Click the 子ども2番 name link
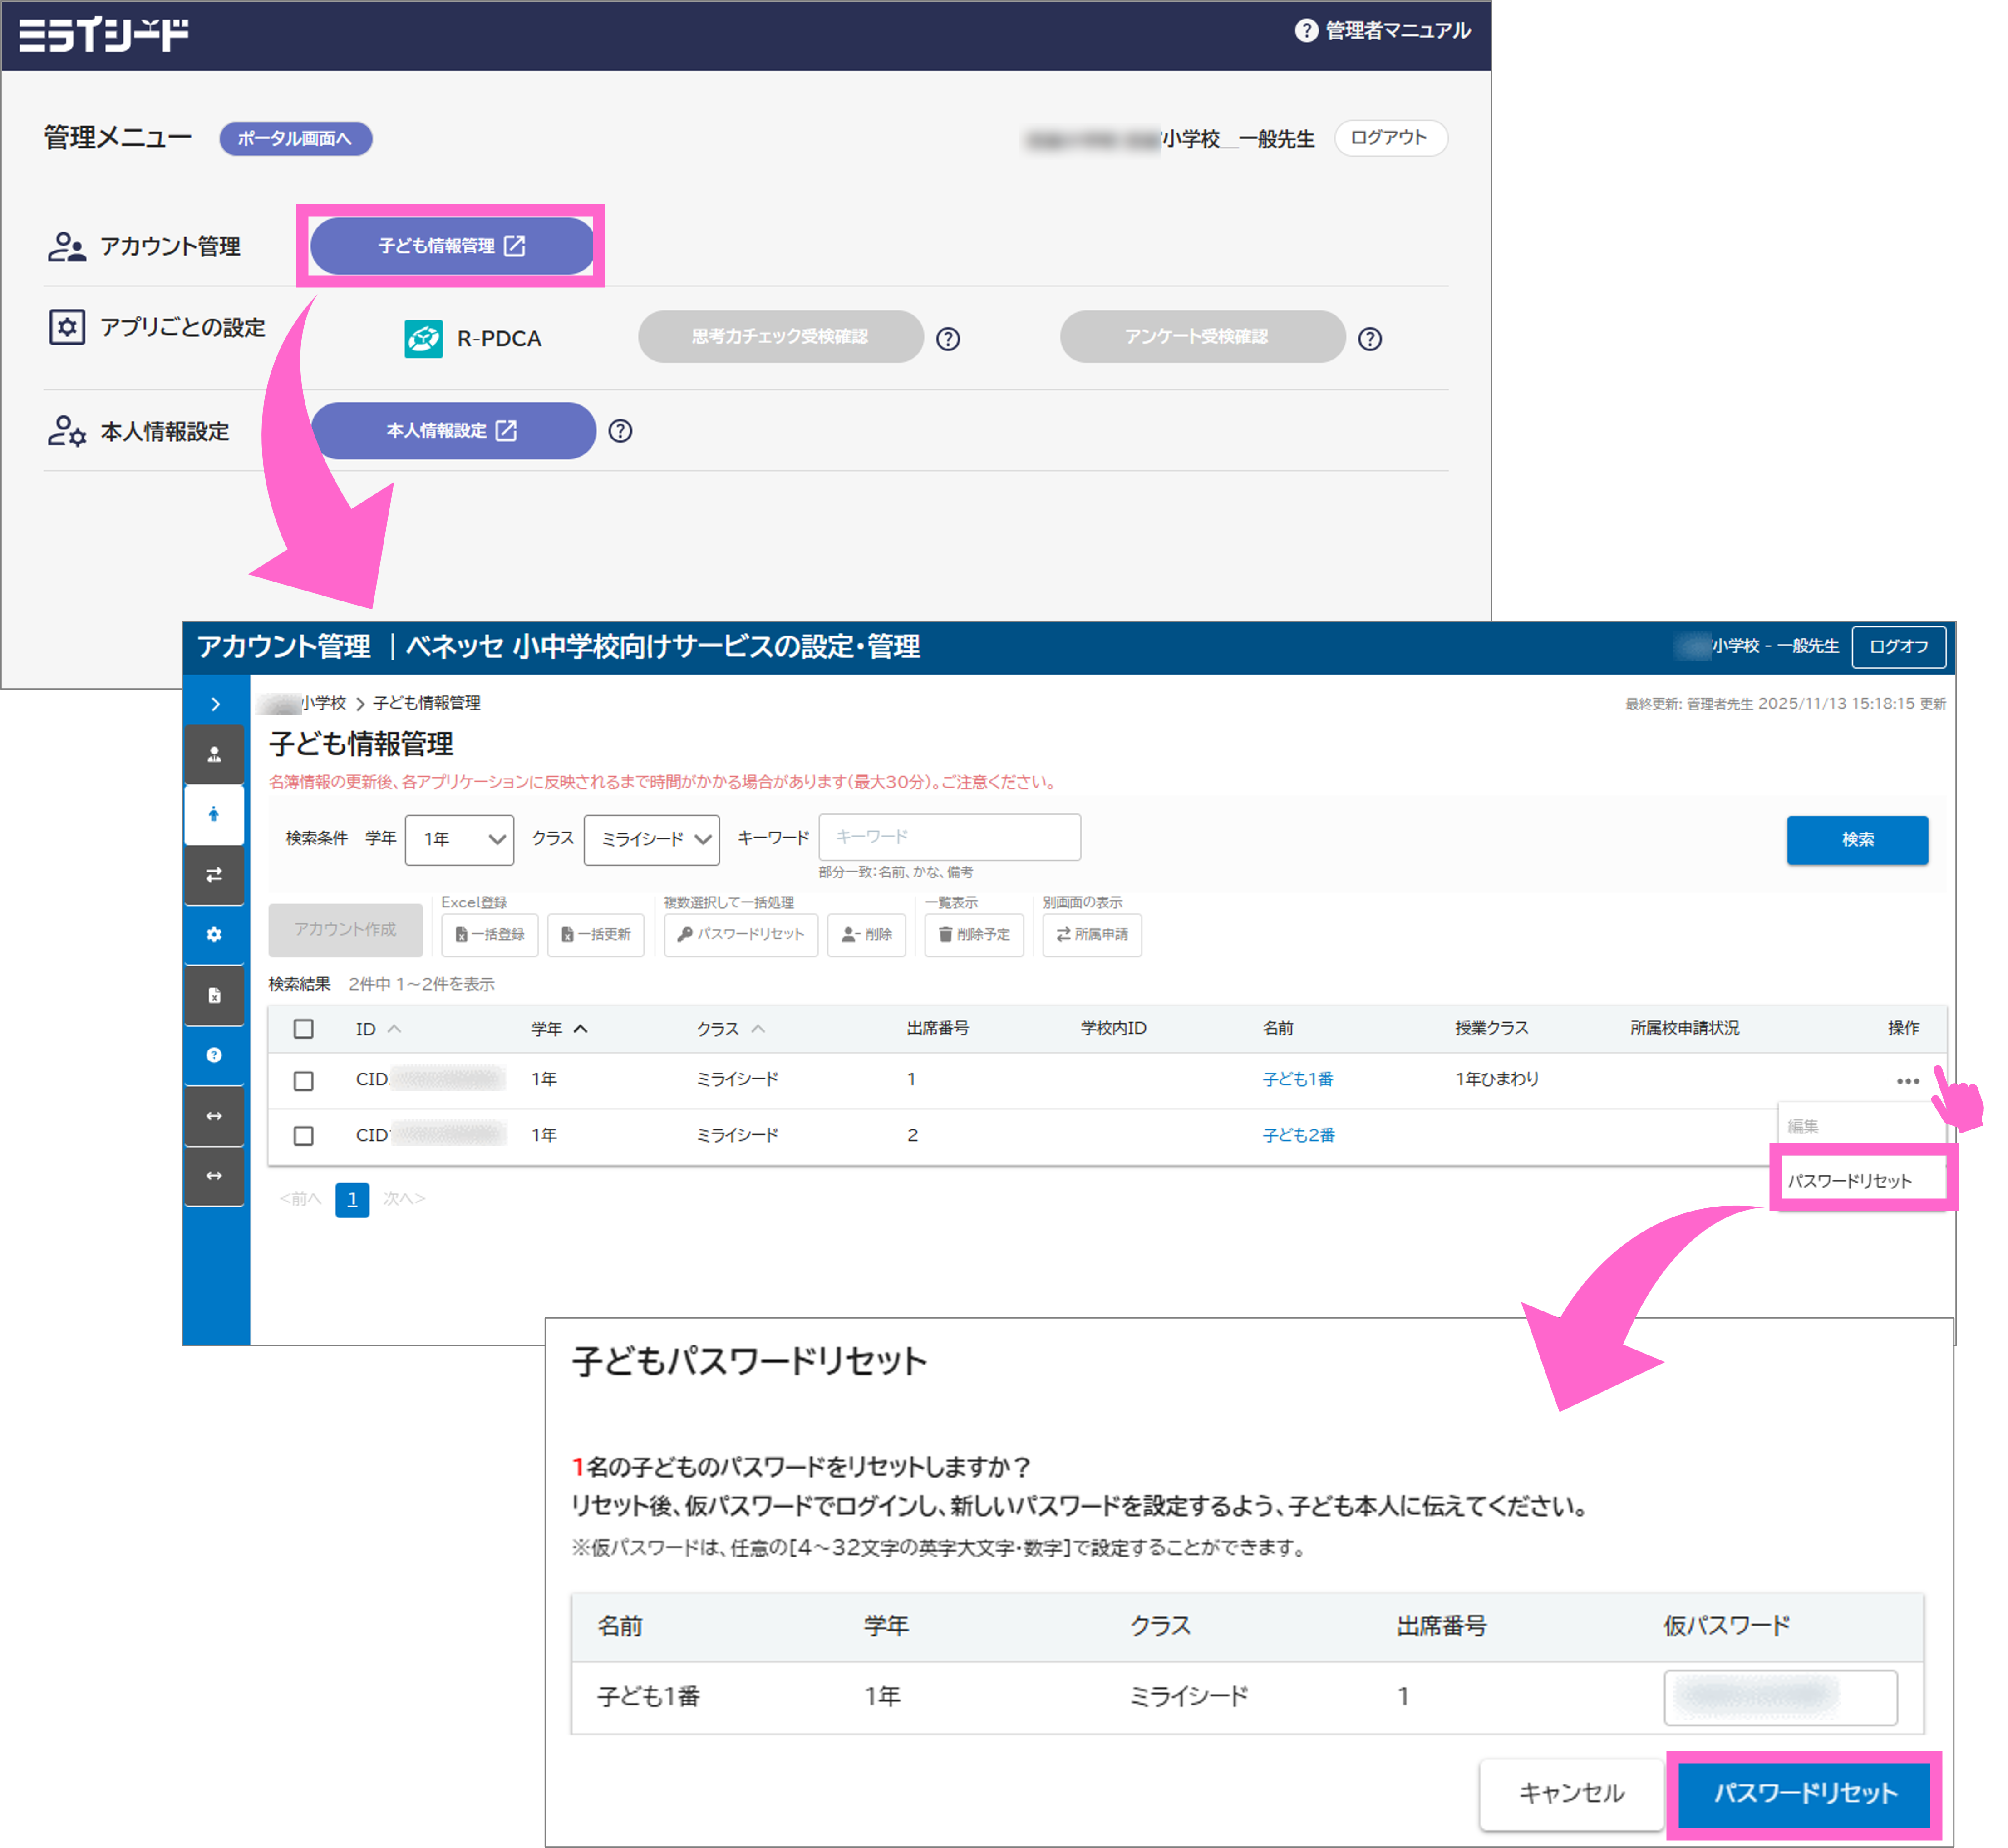The height and width of the screenshot is (1848, 2008). pyautogui.click(x=1298, y=1135)
